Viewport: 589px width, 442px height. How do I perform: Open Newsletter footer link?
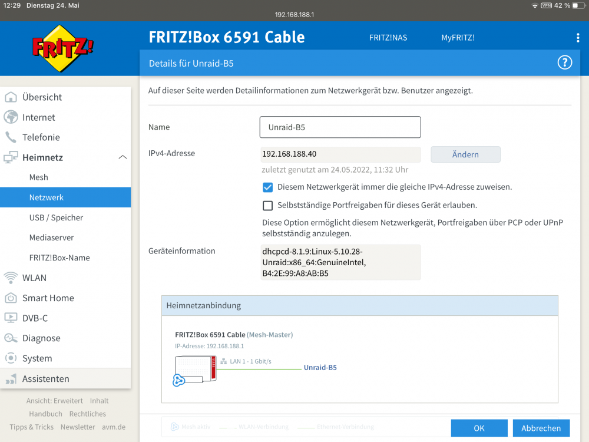[x=78, y=427]
